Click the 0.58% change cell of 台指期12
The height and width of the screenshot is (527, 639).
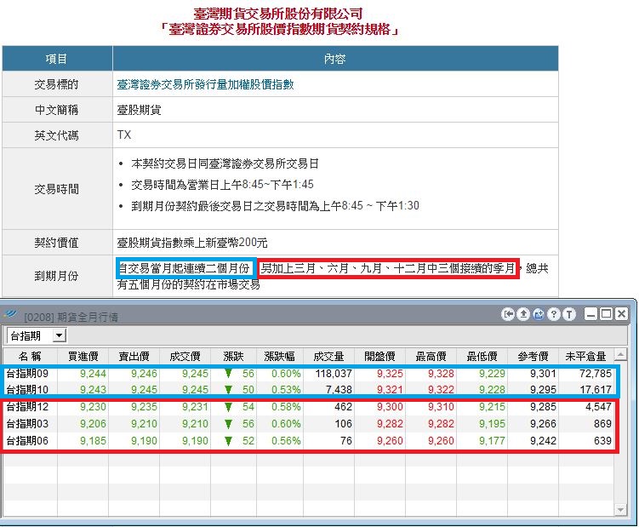286,407
